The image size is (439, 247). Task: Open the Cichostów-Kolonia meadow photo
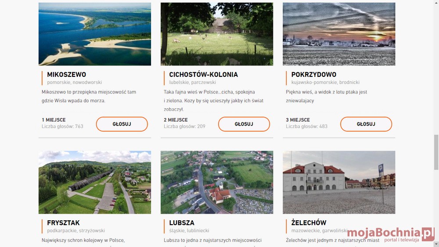217,34
